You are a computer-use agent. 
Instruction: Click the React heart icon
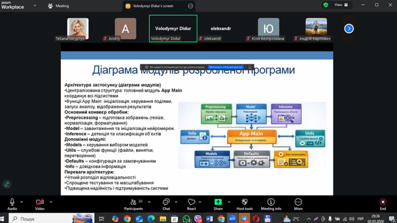click(192, 202)
